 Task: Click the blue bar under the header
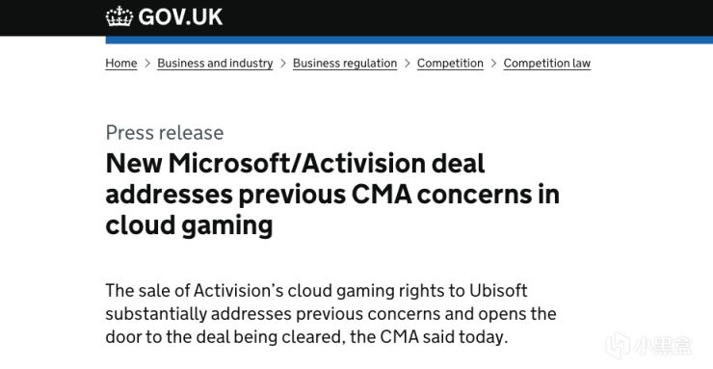[x=409, y=40]
